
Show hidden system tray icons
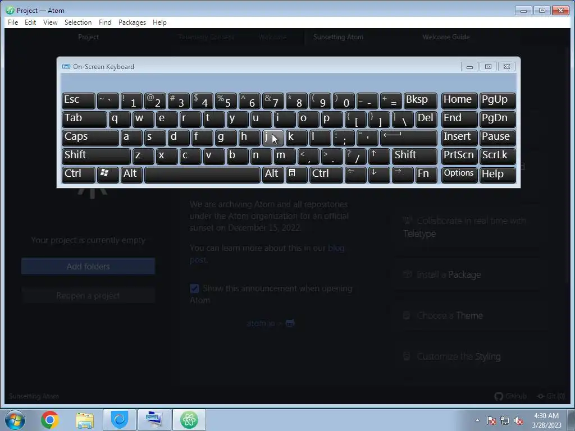(x=477, y=420)
